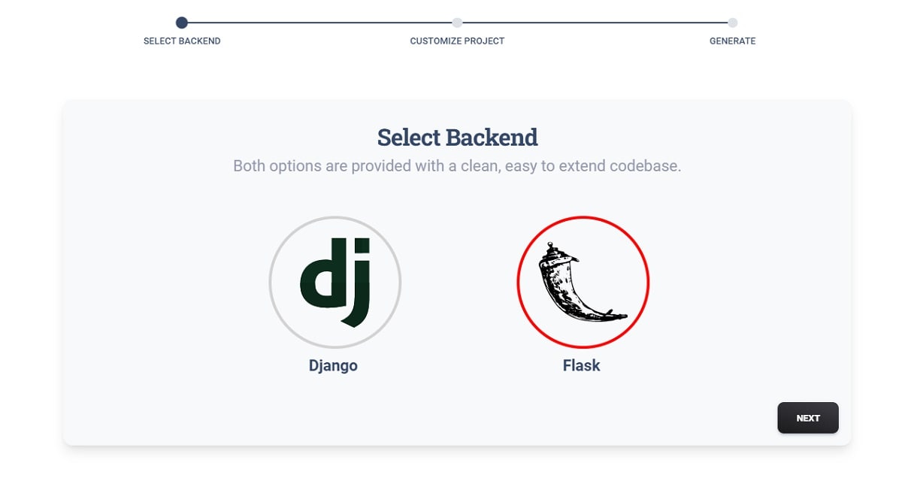Click the Flask text label

pos(582,365)
